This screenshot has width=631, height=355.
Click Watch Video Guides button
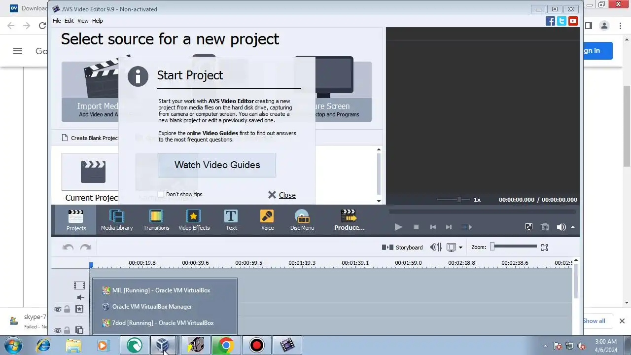tap(217, 165)
